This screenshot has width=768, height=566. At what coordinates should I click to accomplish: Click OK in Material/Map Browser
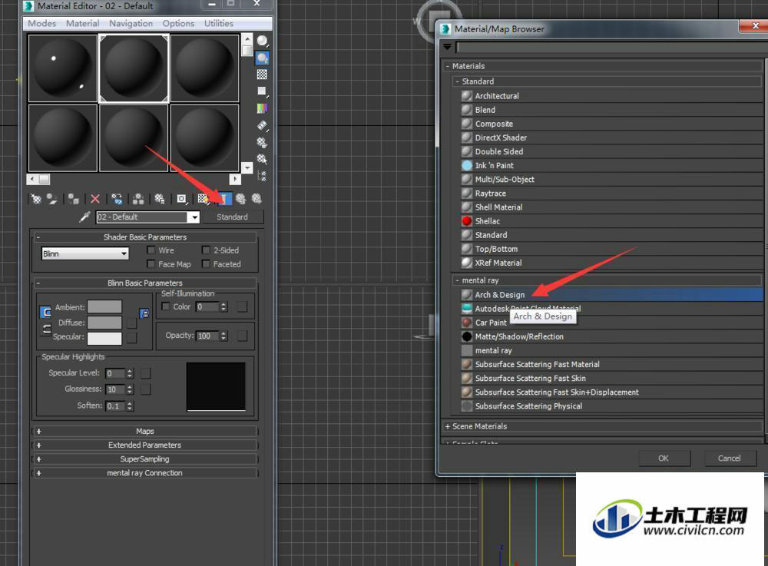tap(664, 458)
